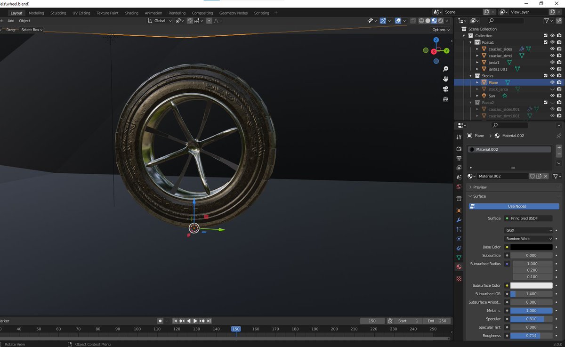The image size is (565, 347).
Task: Click the viewport zoom magnifier gizmo
Action: tap(445, 69)
